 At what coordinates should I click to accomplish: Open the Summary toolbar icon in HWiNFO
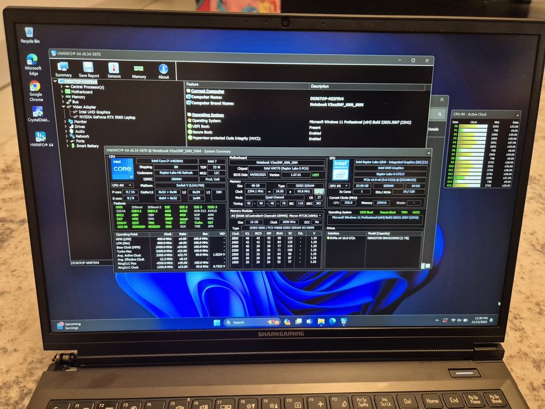pyautogui.click(x=63, y=70)
